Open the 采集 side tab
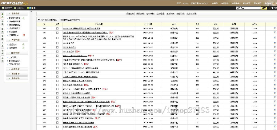Viewport: 277px width, 130px height. (2, 37)
